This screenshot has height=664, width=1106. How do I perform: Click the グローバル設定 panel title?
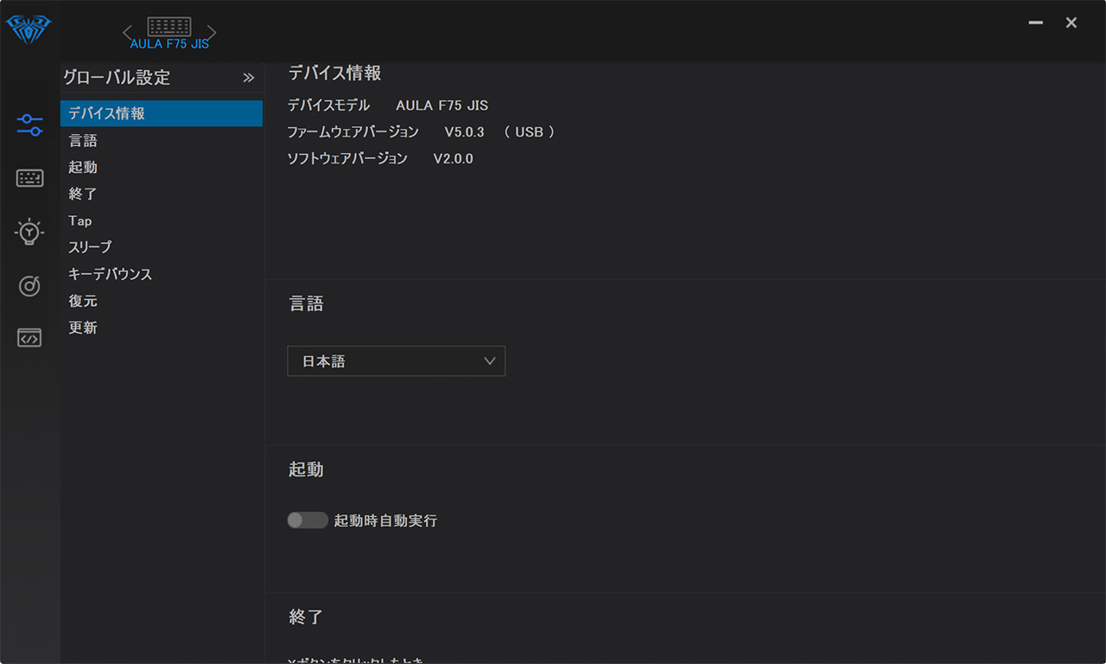(x=117, y=78)
